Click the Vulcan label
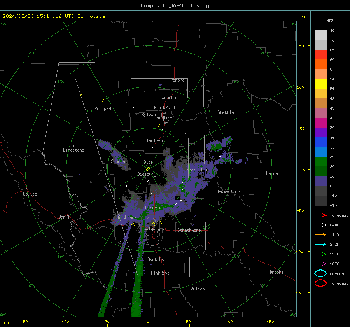Image resolution: width=350 pixels, height=327 pixels. tap(198, 289)
